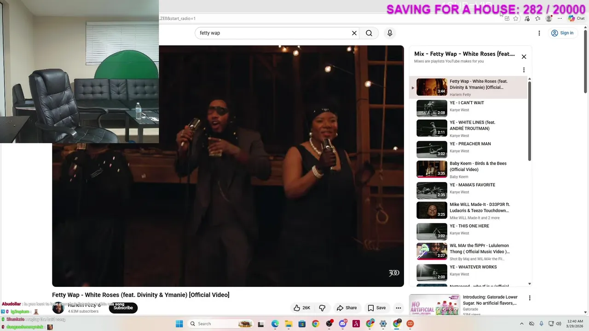The height and width of the screenshot is (331, 589).
Task: Click Harlem Fetty channel avatar
Action: (x=58, y=308)
